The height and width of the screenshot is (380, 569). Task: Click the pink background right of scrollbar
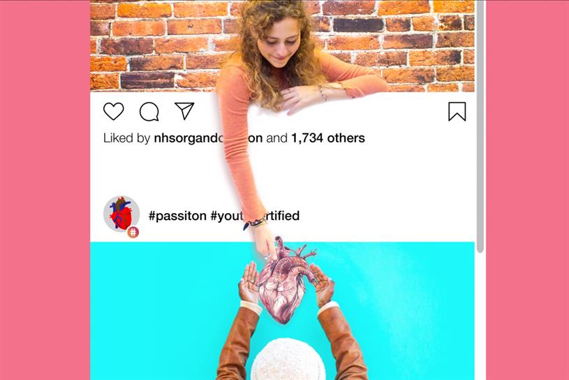527,190
